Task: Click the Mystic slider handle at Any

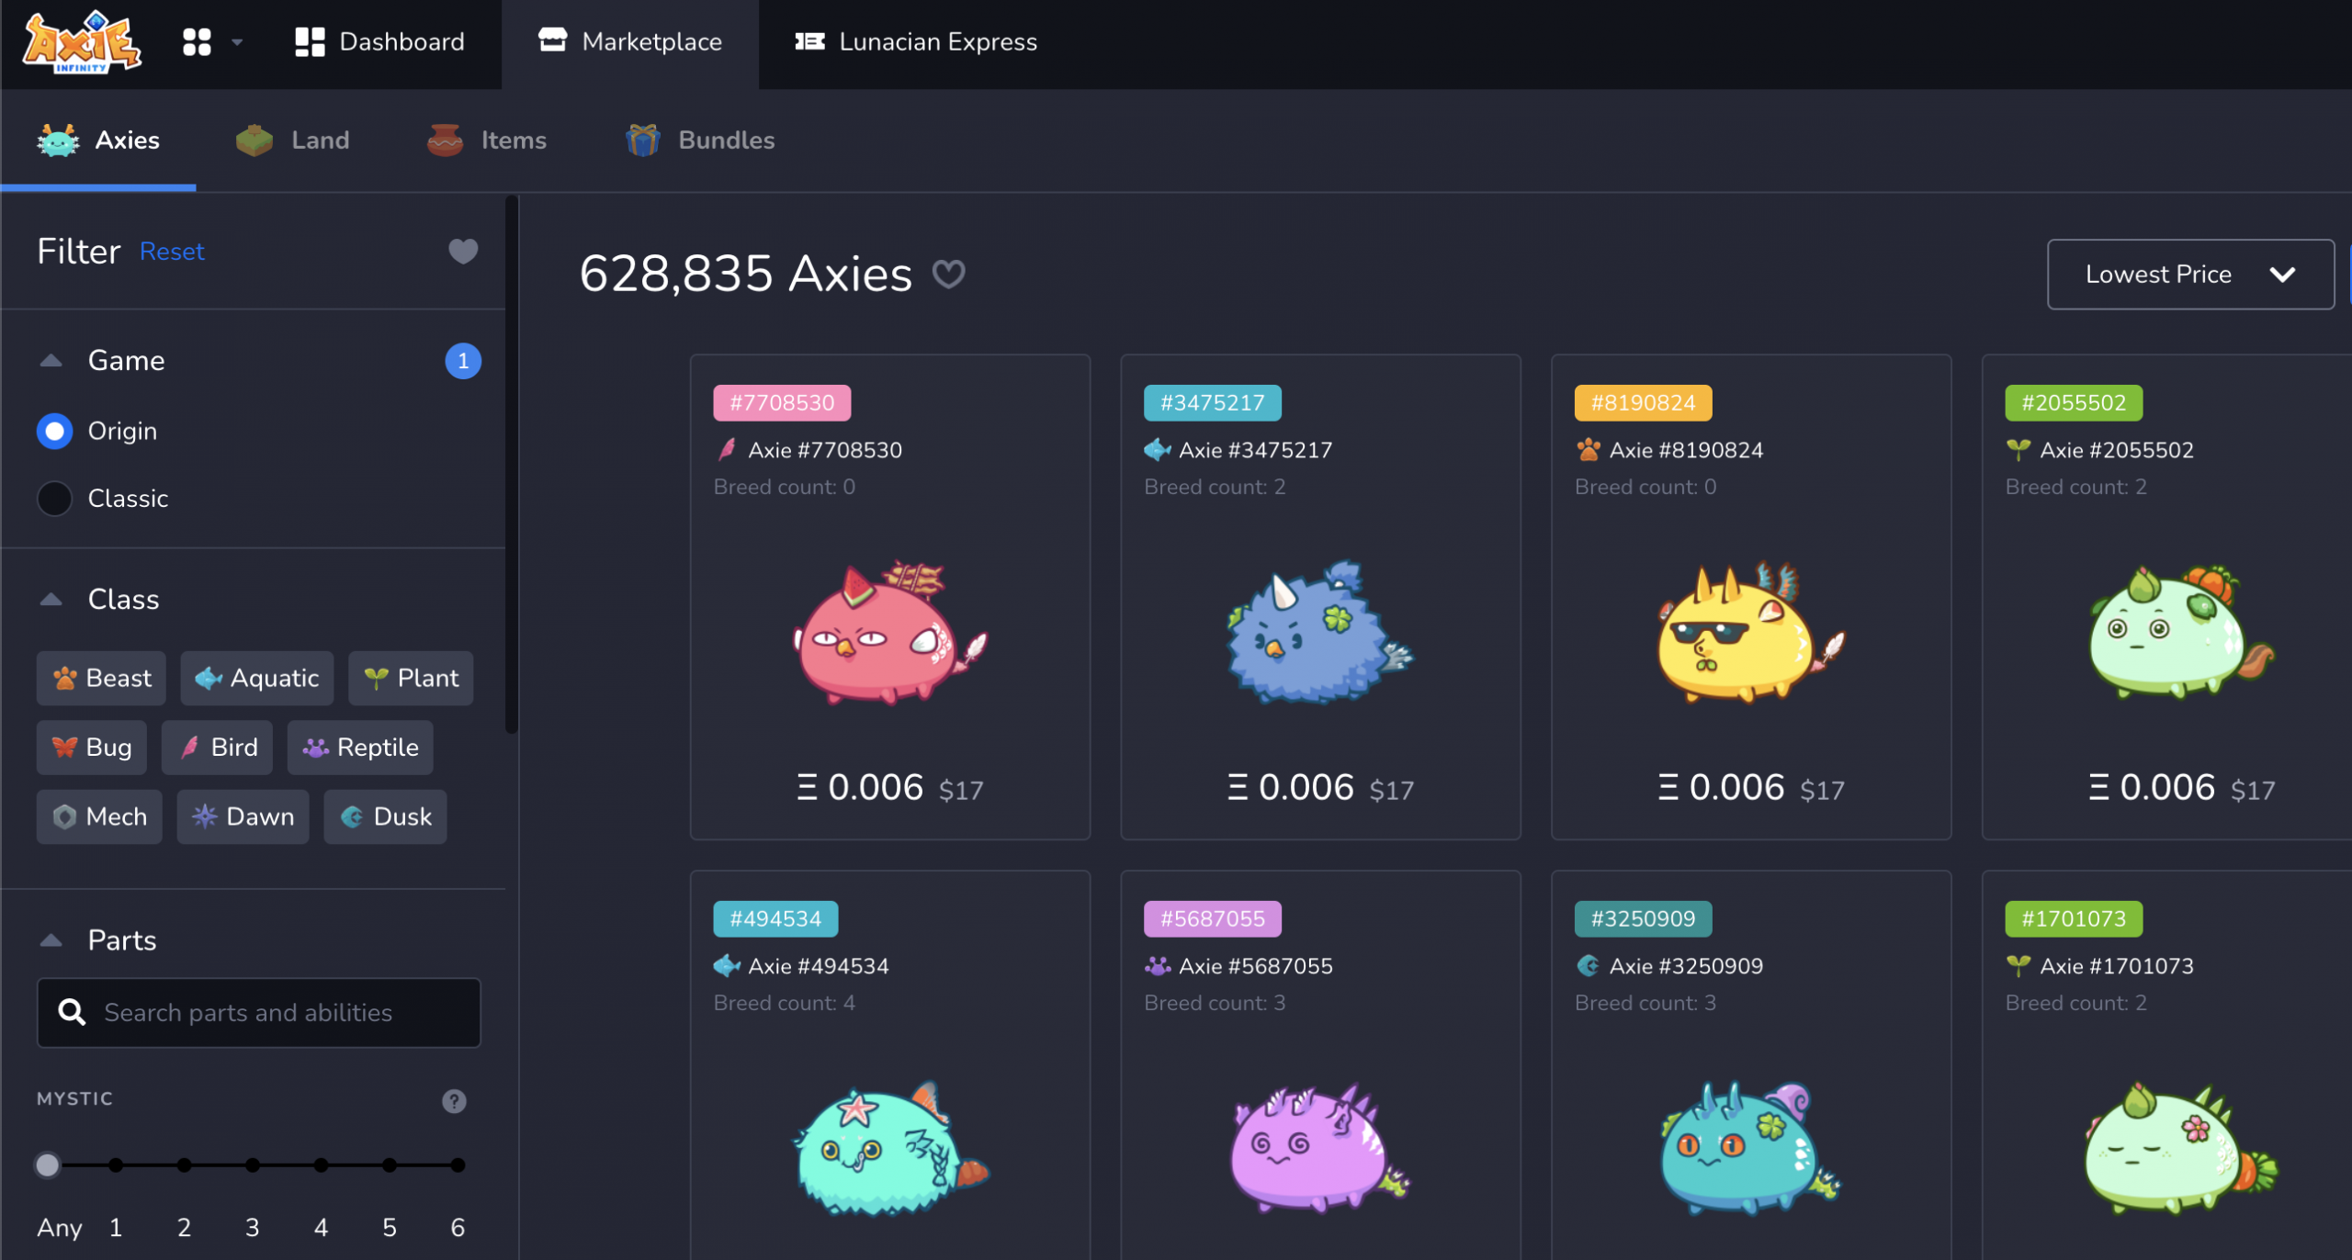Action: click(x=48, y=1164)
